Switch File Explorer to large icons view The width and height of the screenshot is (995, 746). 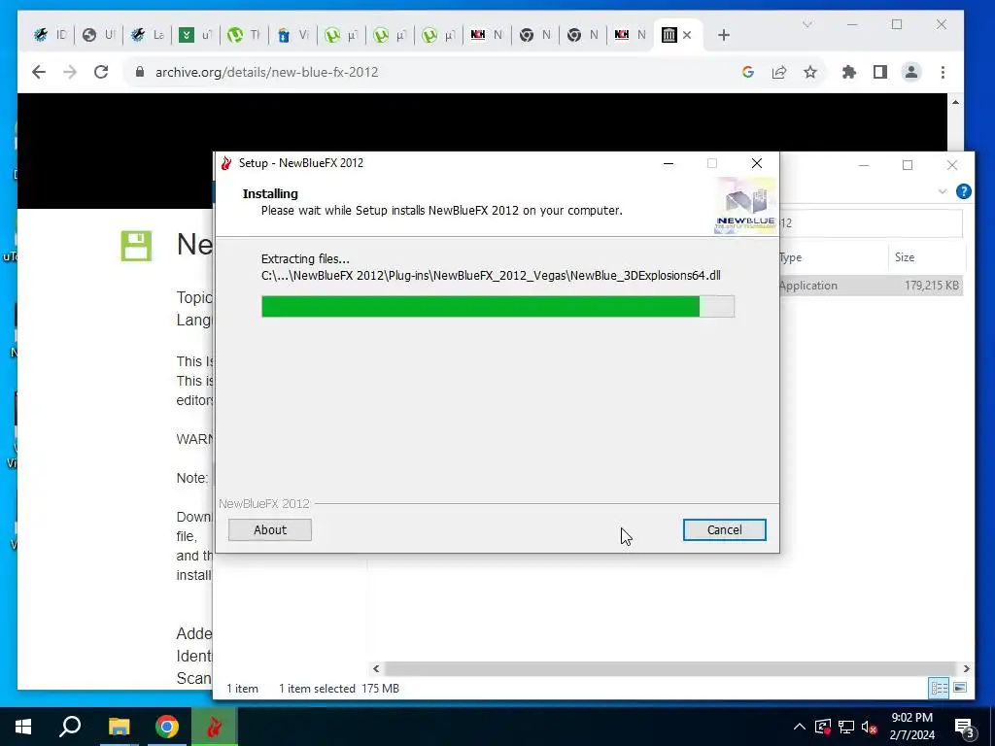coord(960,688)
